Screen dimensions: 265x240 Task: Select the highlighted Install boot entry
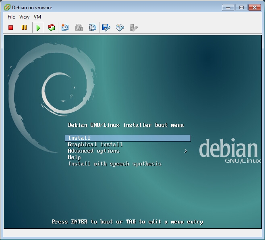click(128, 138)
